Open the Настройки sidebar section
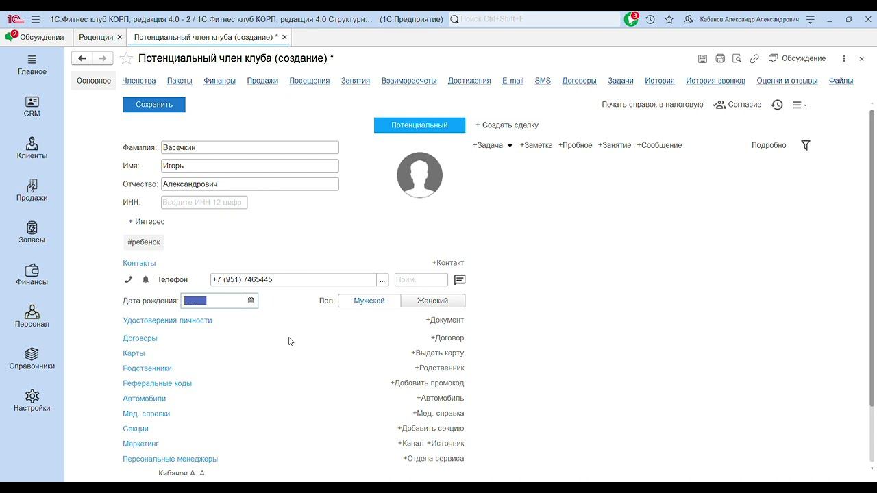 32,401
